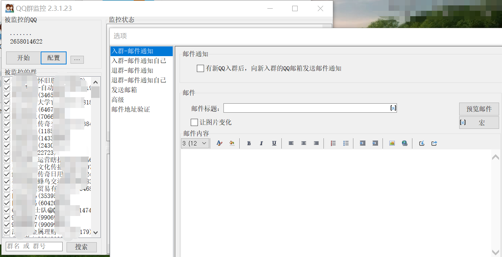This screenshot has height=257, width=502.
Task: Enable email notification for new QQ members
Action: [200, 68]
